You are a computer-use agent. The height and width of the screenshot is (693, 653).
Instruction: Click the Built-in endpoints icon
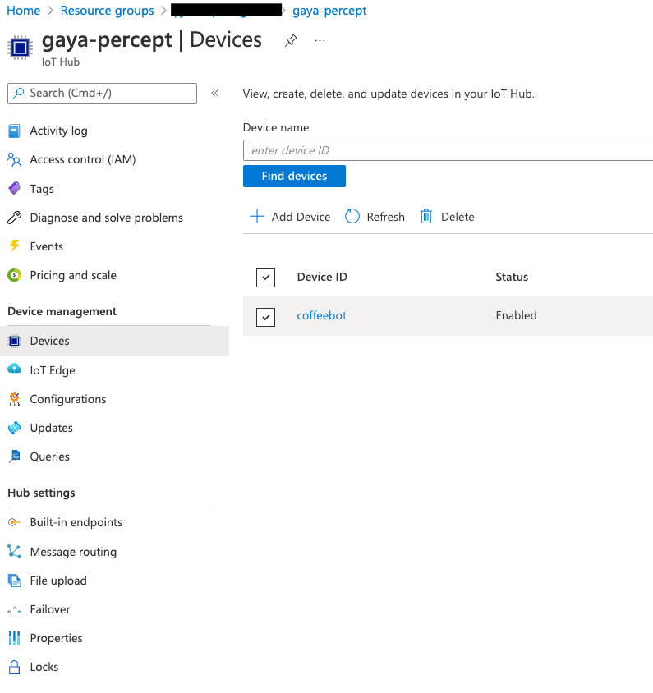(x=14, y=522)
